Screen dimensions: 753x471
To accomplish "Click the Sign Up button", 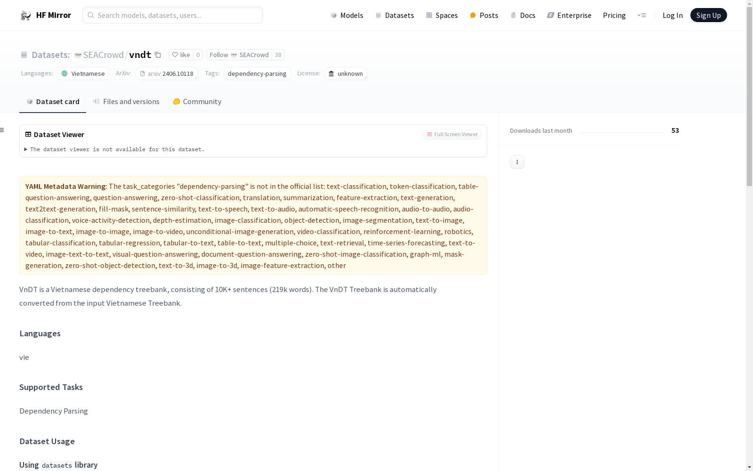I will (x=708, y=15).
